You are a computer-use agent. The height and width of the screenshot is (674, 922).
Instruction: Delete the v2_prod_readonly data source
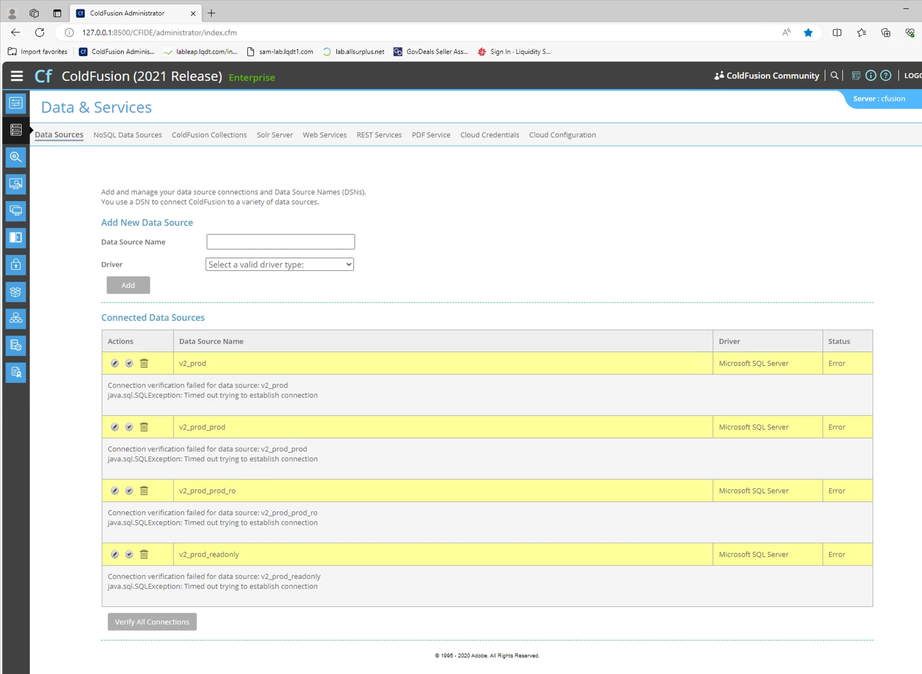tap(144, 554)
